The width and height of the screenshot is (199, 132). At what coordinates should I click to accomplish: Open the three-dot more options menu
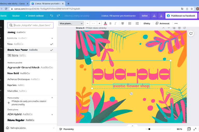[176, 23]
